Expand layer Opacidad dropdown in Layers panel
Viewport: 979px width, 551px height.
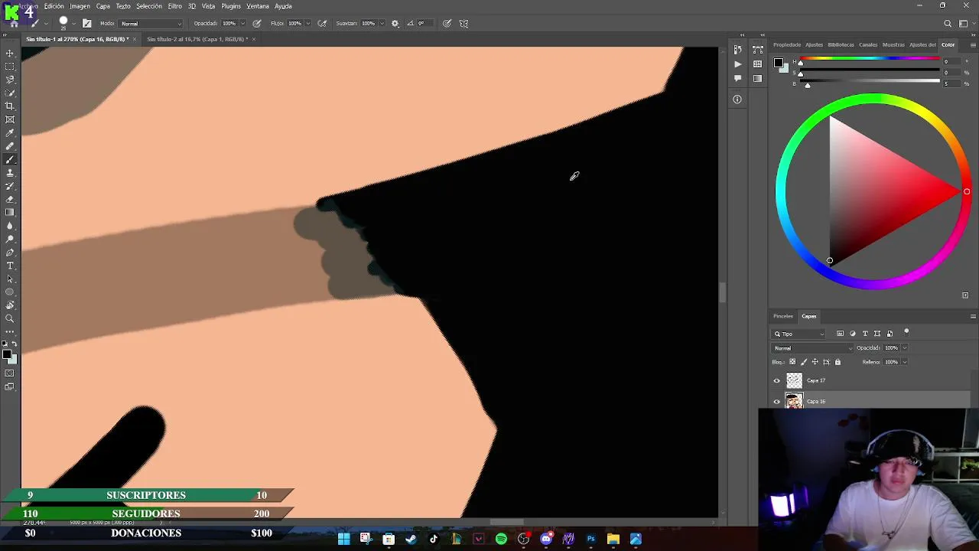pos(904,348)
